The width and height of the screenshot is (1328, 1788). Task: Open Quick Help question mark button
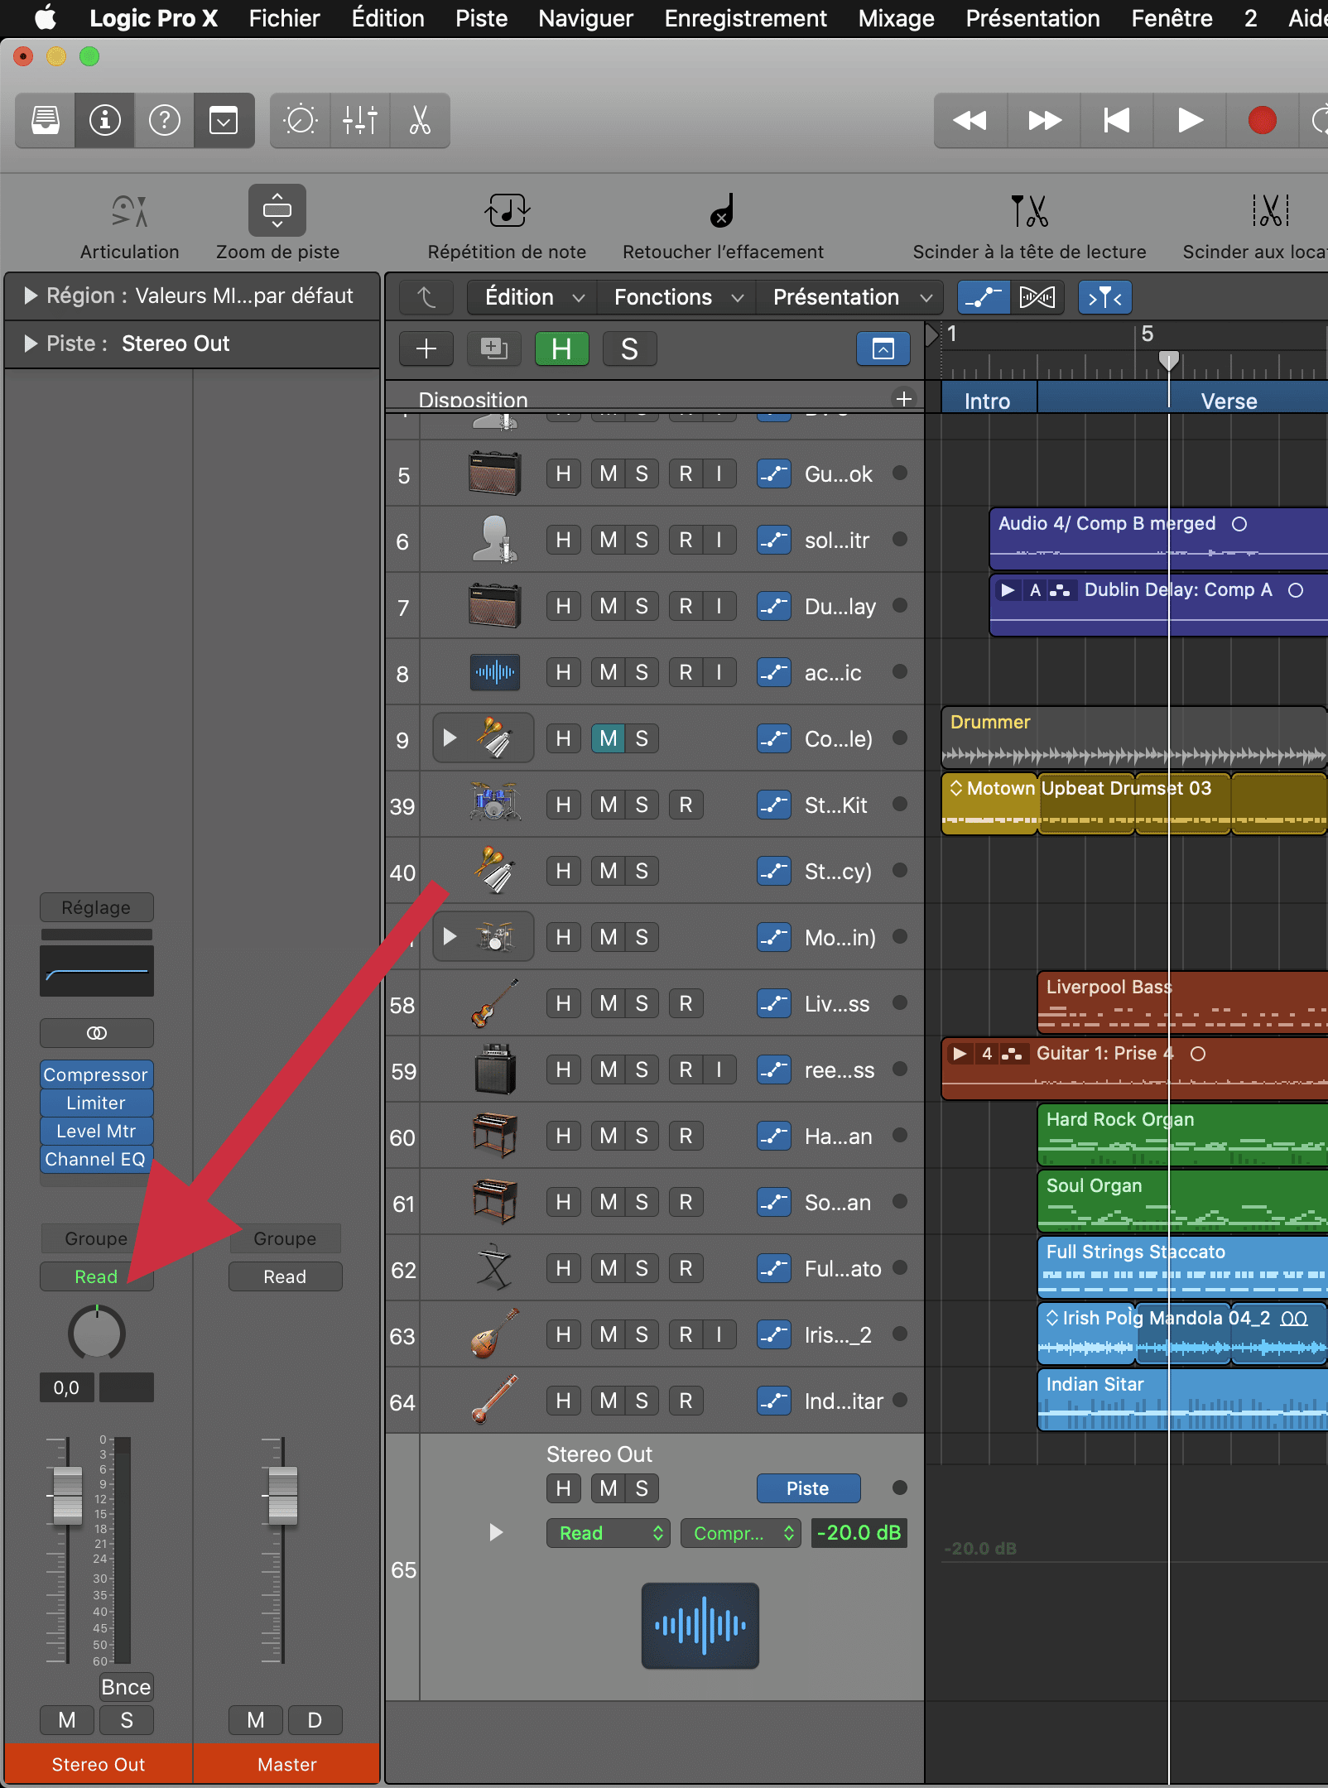pos(164,120)
